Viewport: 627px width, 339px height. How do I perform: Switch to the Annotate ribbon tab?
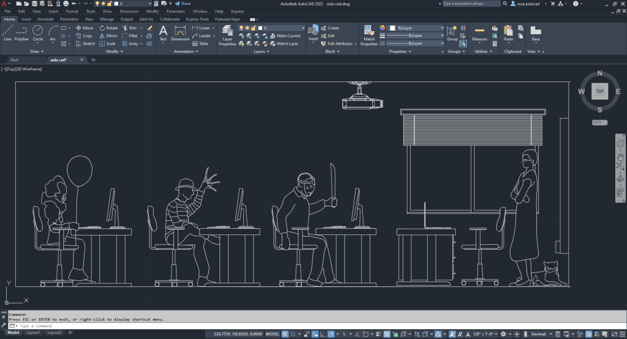pos(45,19)
